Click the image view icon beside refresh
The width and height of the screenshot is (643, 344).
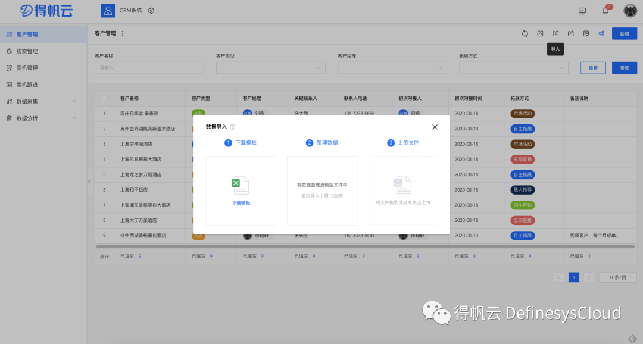(x=540, y=33)
